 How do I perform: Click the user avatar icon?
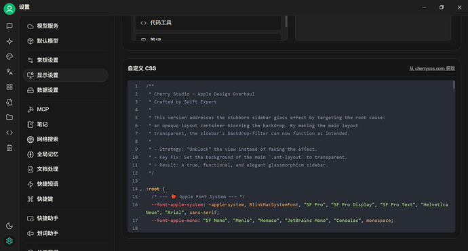(9, 9)
